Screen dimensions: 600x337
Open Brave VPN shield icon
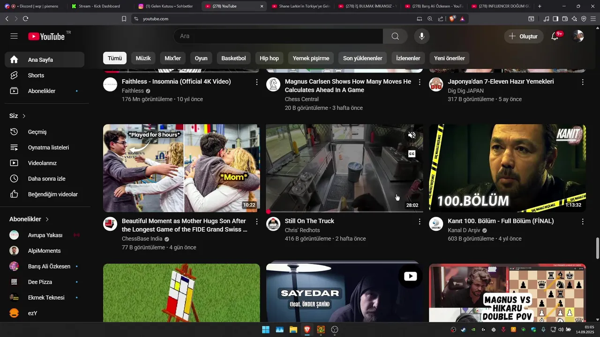tap(584, 19)
